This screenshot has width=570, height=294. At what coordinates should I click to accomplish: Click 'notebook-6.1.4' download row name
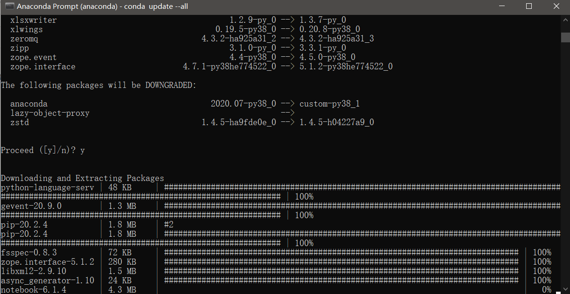(34, 290)
